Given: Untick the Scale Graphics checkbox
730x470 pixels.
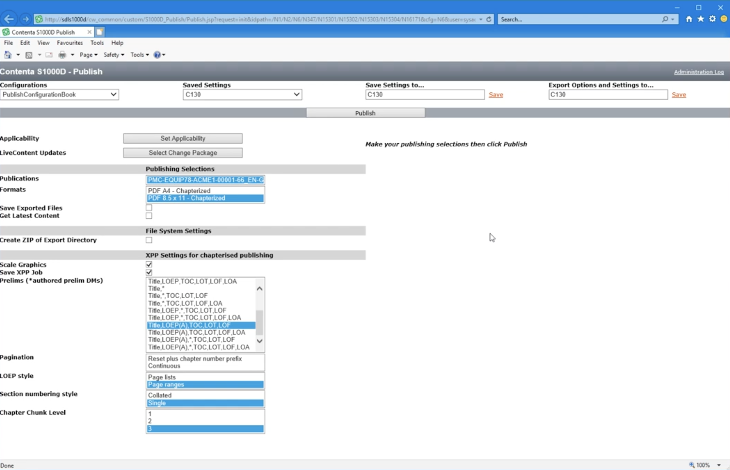Looking at the screenshot, I should [x=149, y=264].
